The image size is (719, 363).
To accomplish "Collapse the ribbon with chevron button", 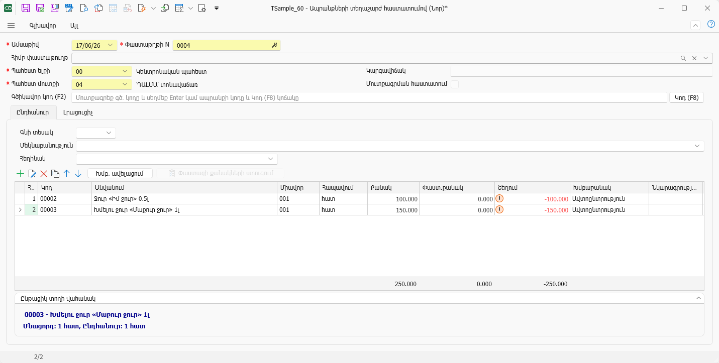I will point(696,25).
